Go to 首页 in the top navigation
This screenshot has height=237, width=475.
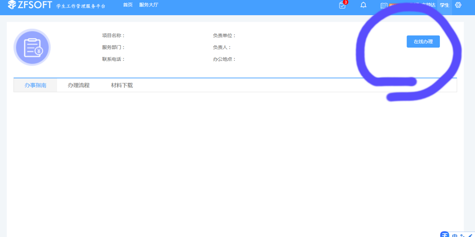point(127,5)
